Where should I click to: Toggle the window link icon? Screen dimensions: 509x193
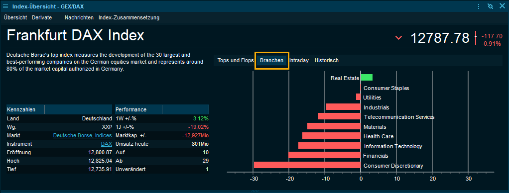[x=491, y=6]
